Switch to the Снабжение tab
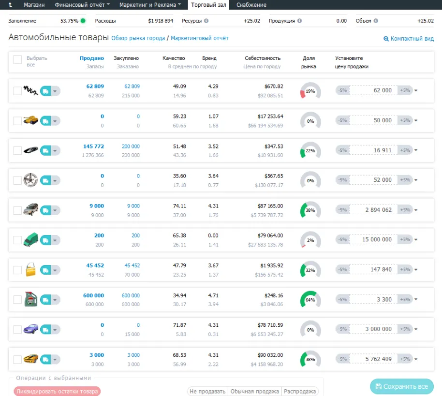This screenshot has height=396, width=442. coord(251,5)
